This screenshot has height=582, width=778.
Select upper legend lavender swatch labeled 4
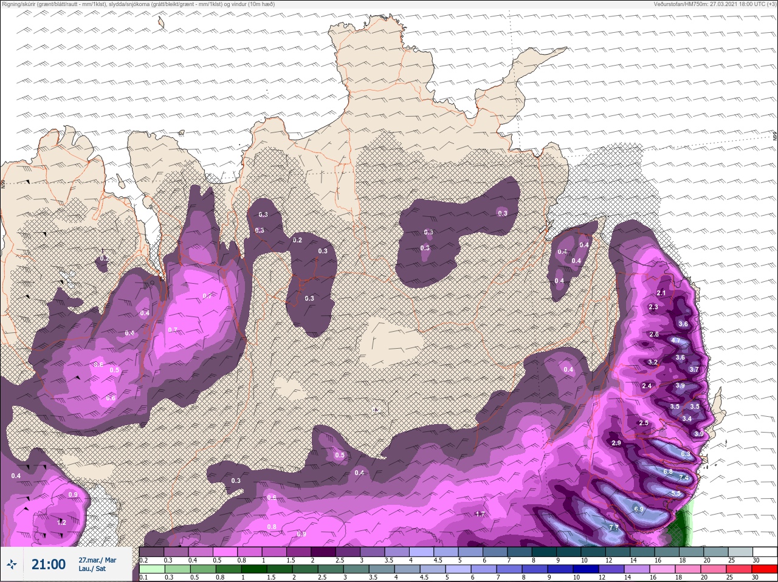pos(422,551)
